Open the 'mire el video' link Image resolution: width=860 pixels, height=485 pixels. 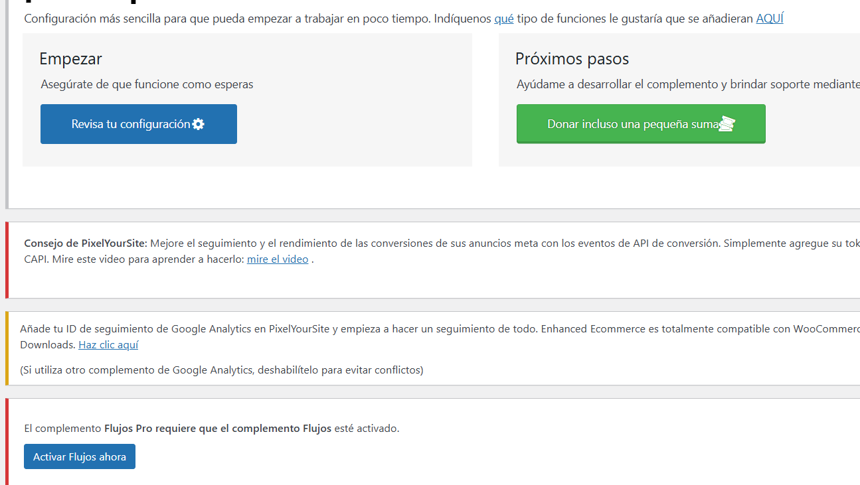(x=278, y=259)
